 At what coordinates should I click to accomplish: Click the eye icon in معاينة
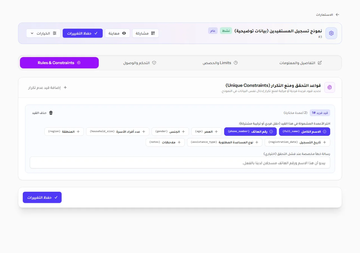124,33
